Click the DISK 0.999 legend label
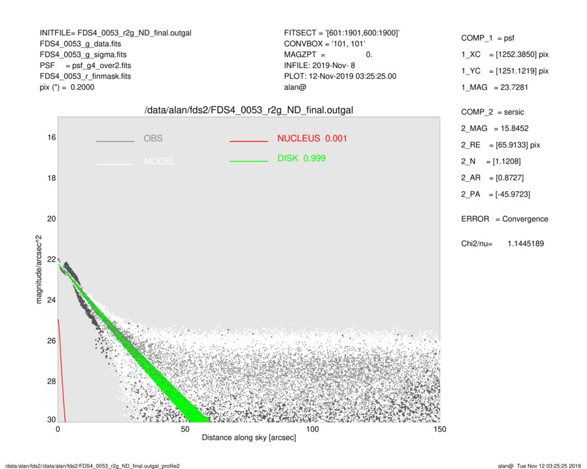 coord(301,158)
